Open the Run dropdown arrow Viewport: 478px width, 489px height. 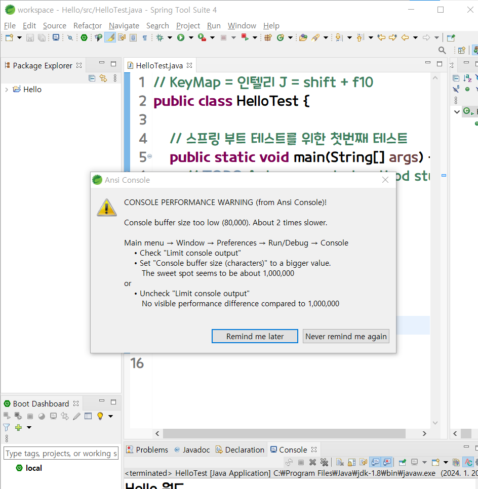click(x=191, y=38)
